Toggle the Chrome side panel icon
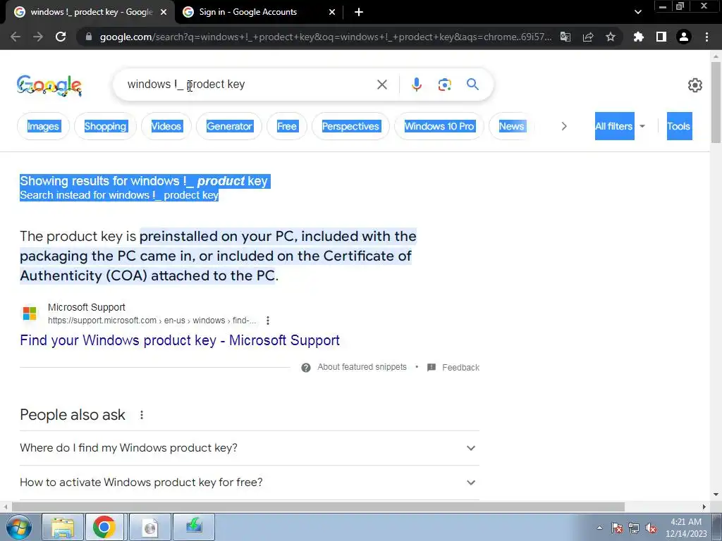This screenshot has width=722, height=541. (661, 37)
